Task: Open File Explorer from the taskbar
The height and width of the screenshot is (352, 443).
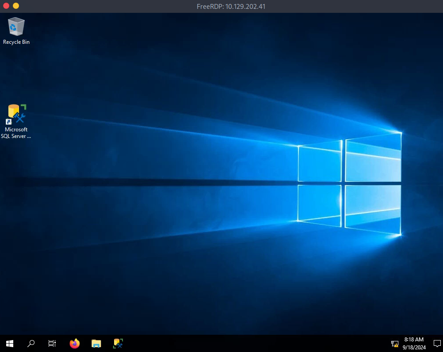Action: (96, 344)
